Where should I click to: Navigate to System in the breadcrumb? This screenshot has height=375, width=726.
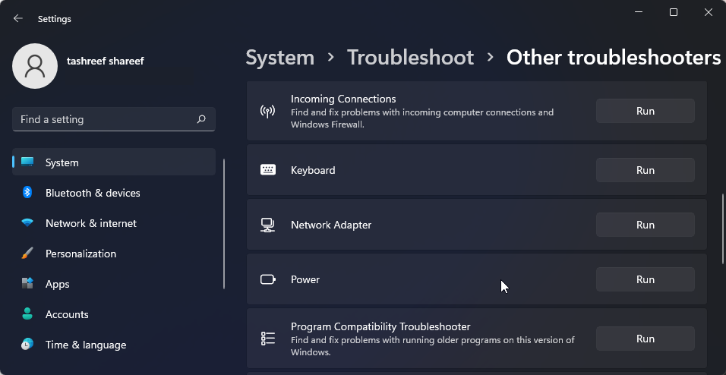279,58
